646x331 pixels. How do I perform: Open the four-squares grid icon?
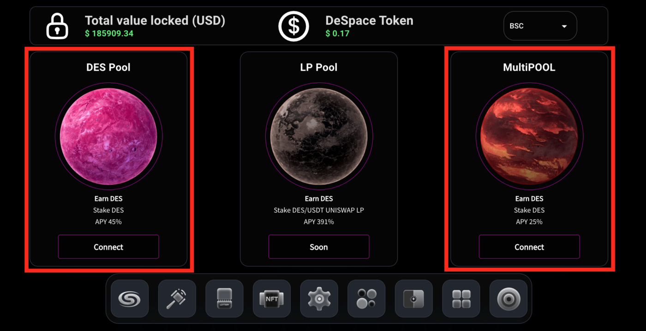point(461,299)
